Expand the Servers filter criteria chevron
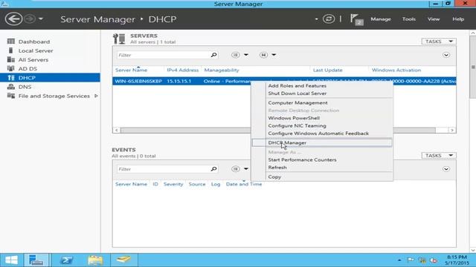 click(446, 55)
